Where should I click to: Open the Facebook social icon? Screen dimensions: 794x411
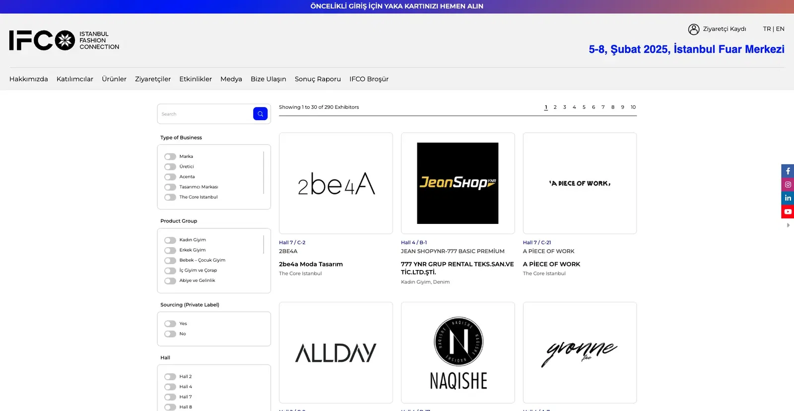[x=788, y=171]
